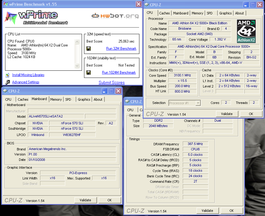This screenshot has height=216, width=265.
Task: Click the Multiplier value x 15.5
Action: pos(182,81)
